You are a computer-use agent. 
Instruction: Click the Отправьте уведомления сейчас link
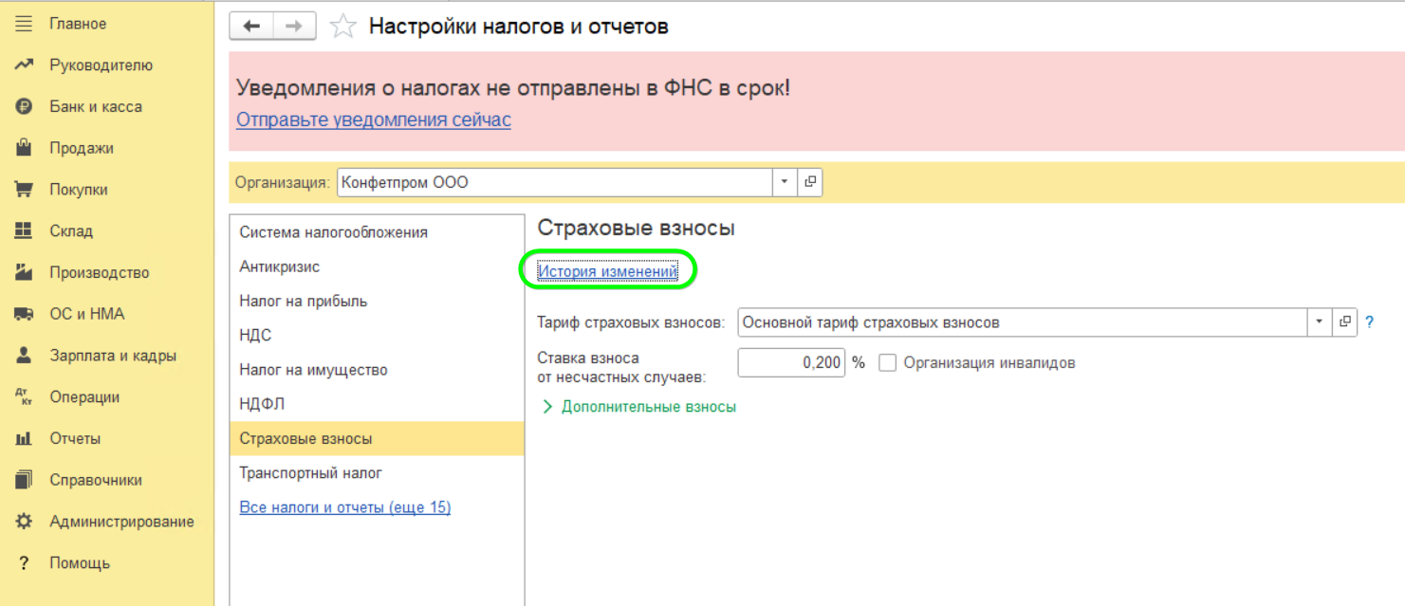coord(373,120)
